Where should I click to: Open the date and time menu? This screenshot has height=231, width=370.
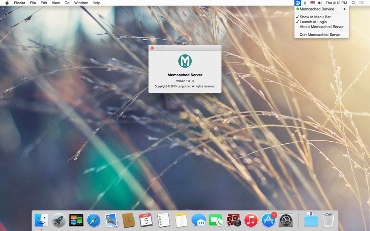point(336,3)
